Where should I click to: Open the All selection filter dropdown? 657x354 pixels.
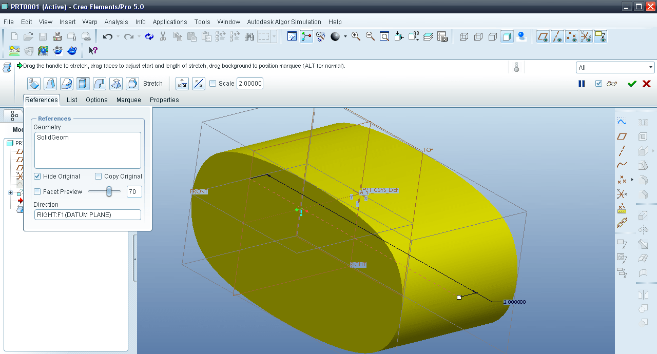[x=615, y=68]
